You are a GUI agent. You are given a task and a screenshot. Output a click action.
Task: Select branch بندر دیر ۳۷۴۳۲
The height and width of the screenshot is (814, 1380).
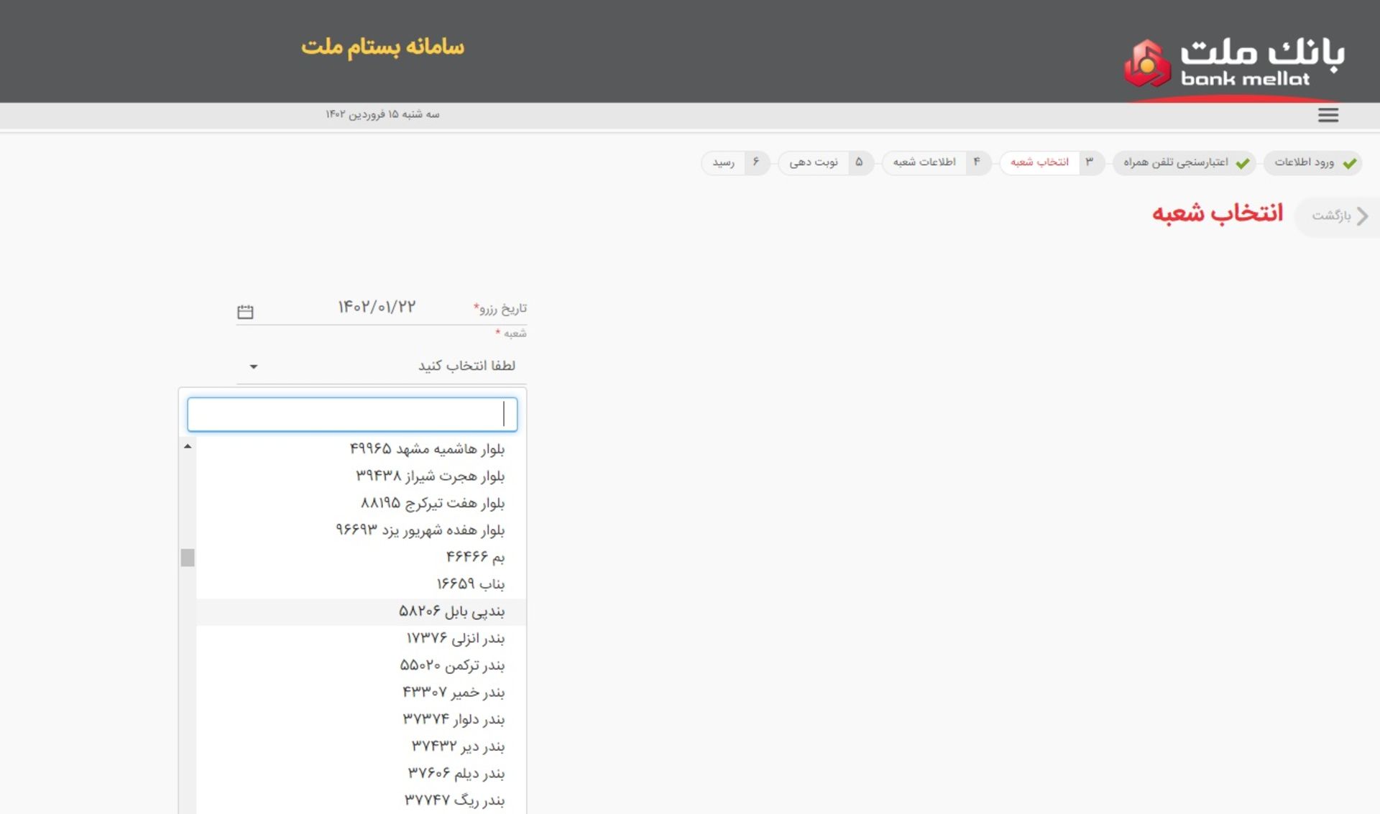pyautogui.click(x=361, y=746)
